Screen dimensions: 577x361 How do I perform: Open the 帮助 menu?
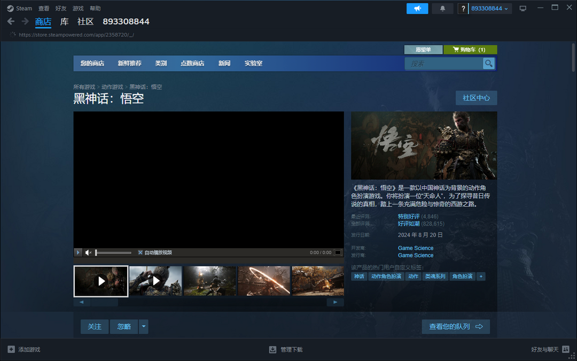click(95, 8)
